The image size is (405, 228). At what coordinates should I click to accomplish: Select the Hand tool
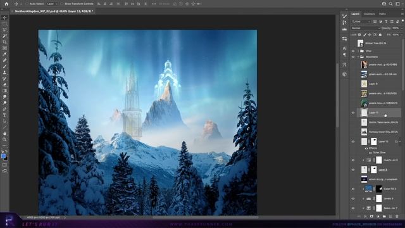point(4,134)
